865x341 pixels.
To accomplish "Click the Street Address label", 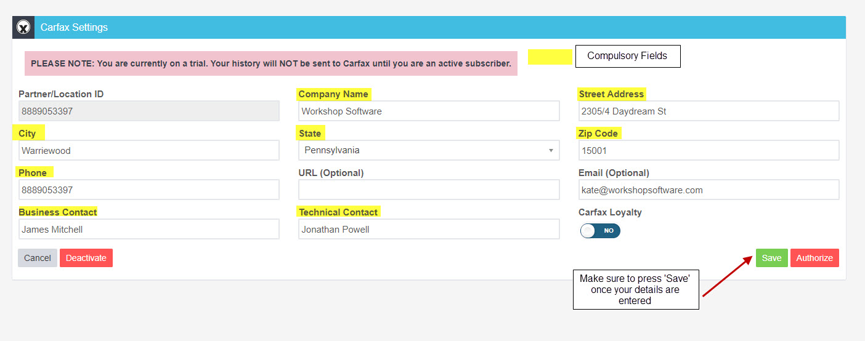I will pyautogui.click(x=611, y=94).
